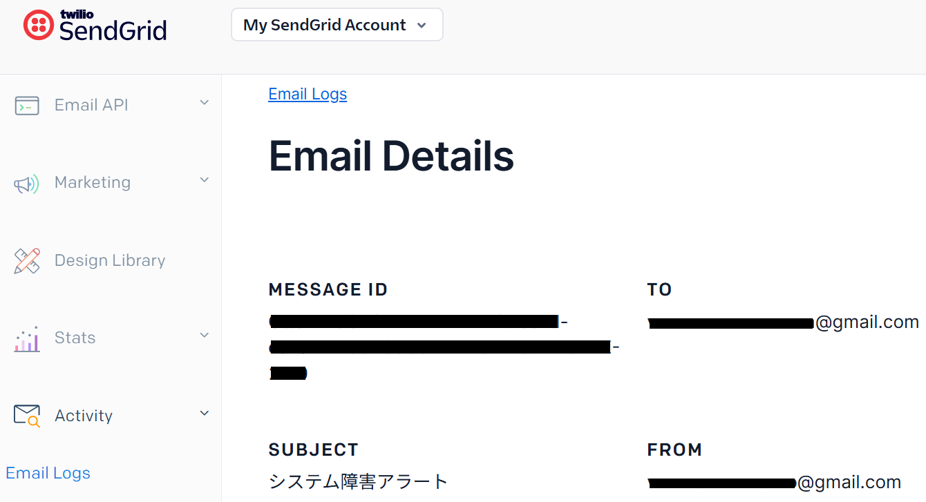Select Design Library in the sidebar
This screenshot has height=502, width=926.
[x=110, y=260]
